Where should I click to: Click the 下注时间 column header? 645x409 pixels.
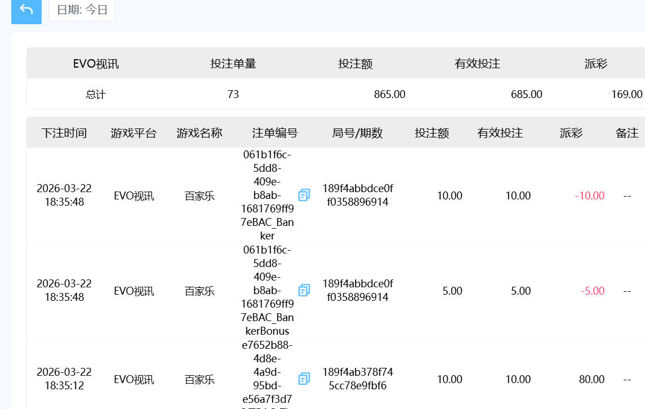pyautogui.click(x=64, y=133)
